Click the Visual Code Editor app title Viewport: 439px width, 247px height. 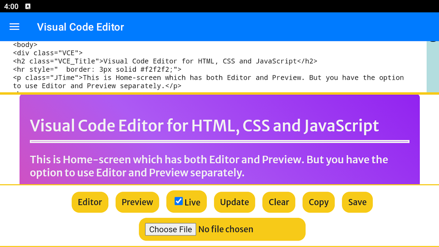(x=80, y=27)
